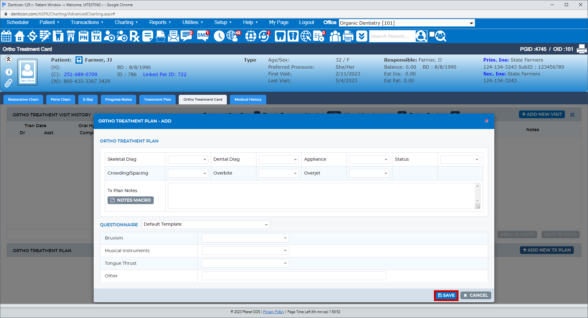Click the Notes Macro button
Image resolution: width=588 pixels, height=318 pixels.
131,200
